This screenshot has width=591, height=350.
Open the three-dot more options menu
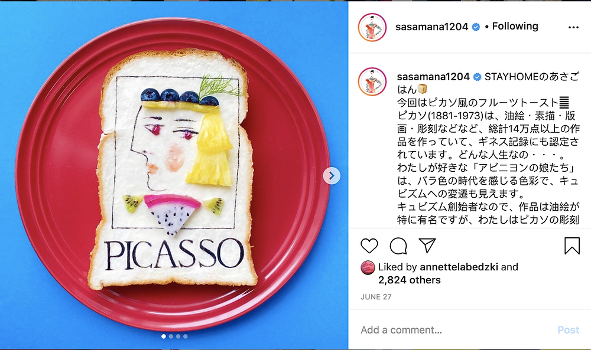click(x=573, y=27)
